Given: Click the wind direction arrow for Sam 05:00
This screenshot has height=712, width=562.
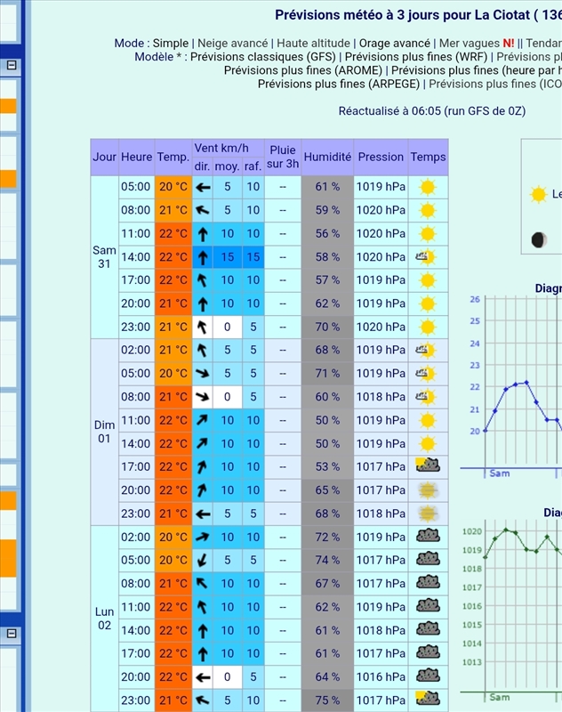Looking at the screenshot, I should coord(203,187).
